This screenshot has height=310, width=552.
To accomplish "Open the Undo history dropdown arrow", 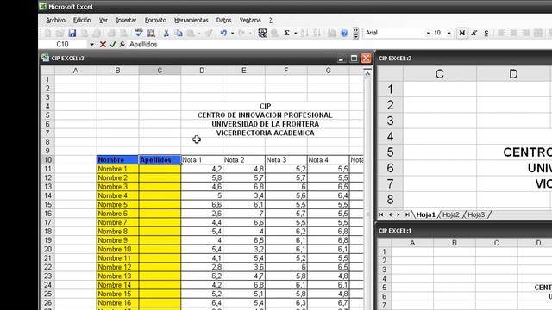I will 232,33.
